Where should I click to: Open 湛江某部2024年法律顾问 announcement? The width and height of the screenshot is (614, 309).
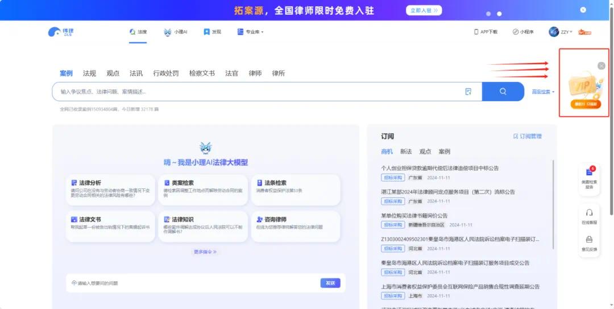[x=448, y=192]
